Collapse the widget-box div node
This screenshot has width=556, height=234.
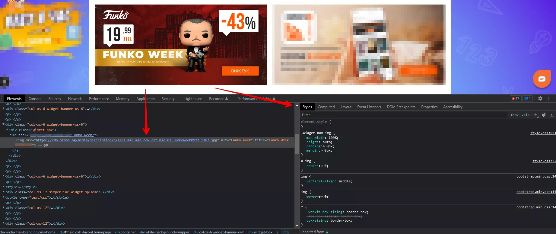[7, 130]
